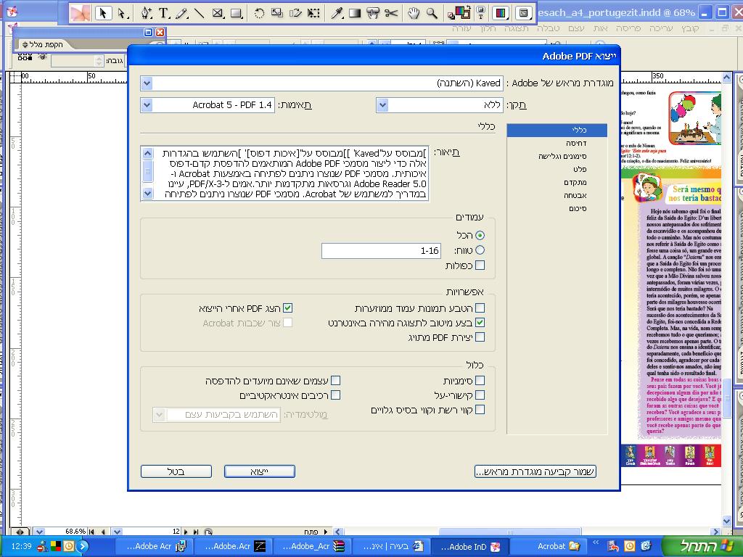Click the InDesign butterfly toolbox header icon
The height and width of the screenshot is (557, 743).
(x=80, y=13)
